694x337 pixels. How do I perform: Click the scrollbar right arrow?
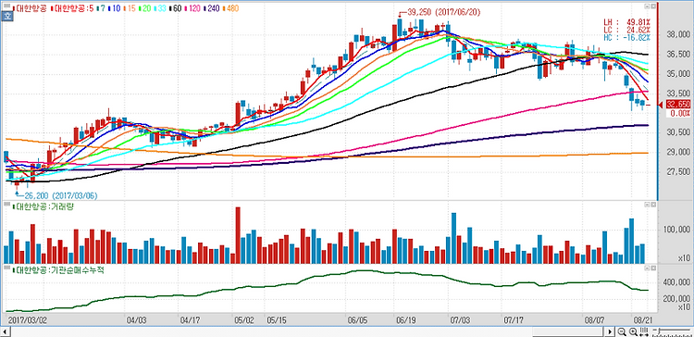[611, 331]
